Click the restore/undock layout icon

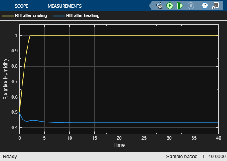pyautogui.click(x=216, y=6)
